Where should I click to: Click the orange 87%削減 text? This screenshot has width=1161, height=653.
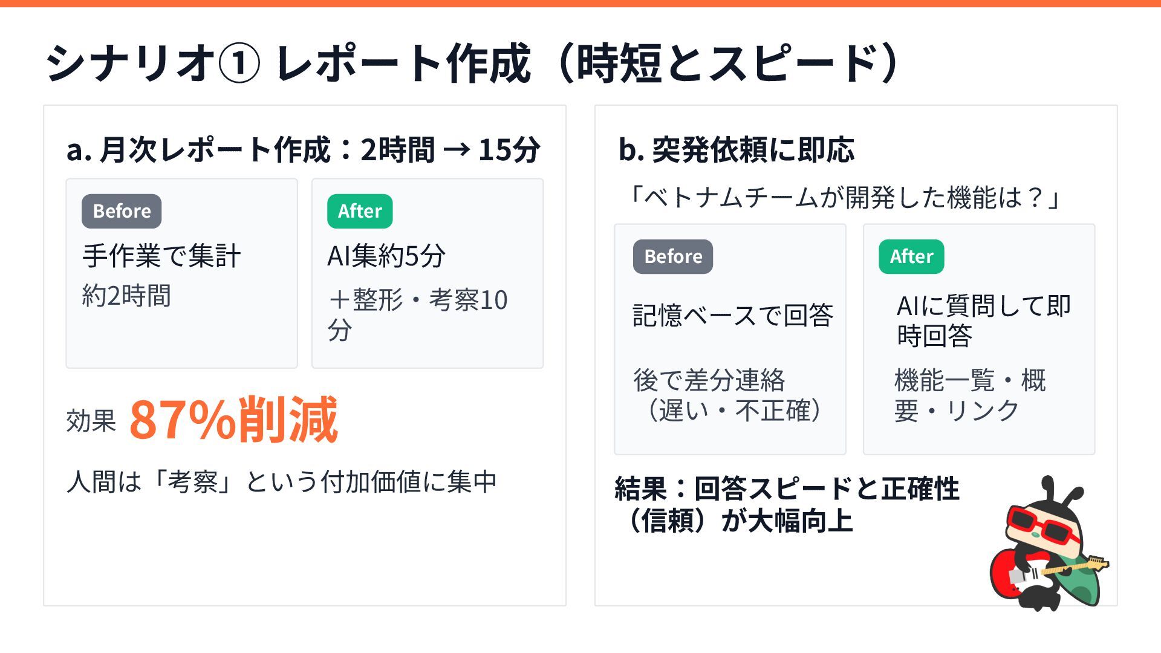[233, 420]
